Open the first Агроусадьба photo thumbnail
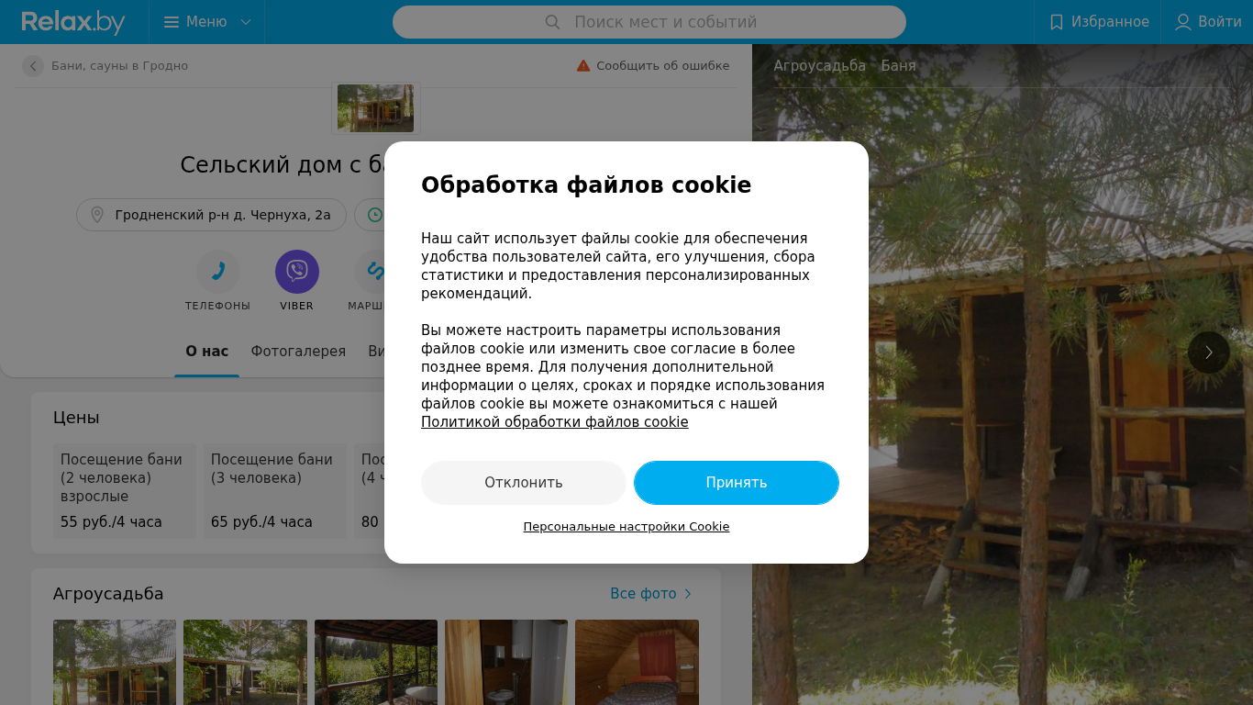Viewport: 1253px width, 705px height. click(115, 662)
